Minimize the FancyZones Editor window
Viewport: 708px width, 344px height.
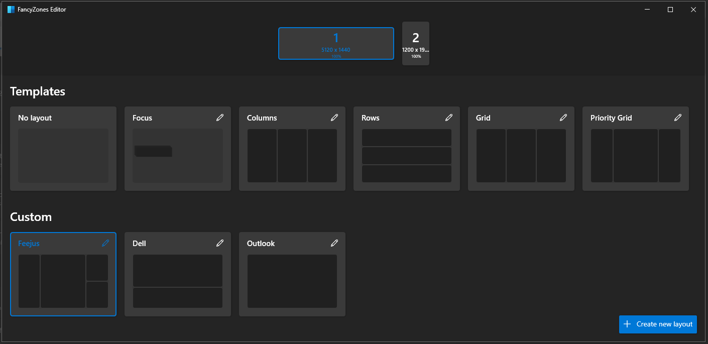coord(647,10)
